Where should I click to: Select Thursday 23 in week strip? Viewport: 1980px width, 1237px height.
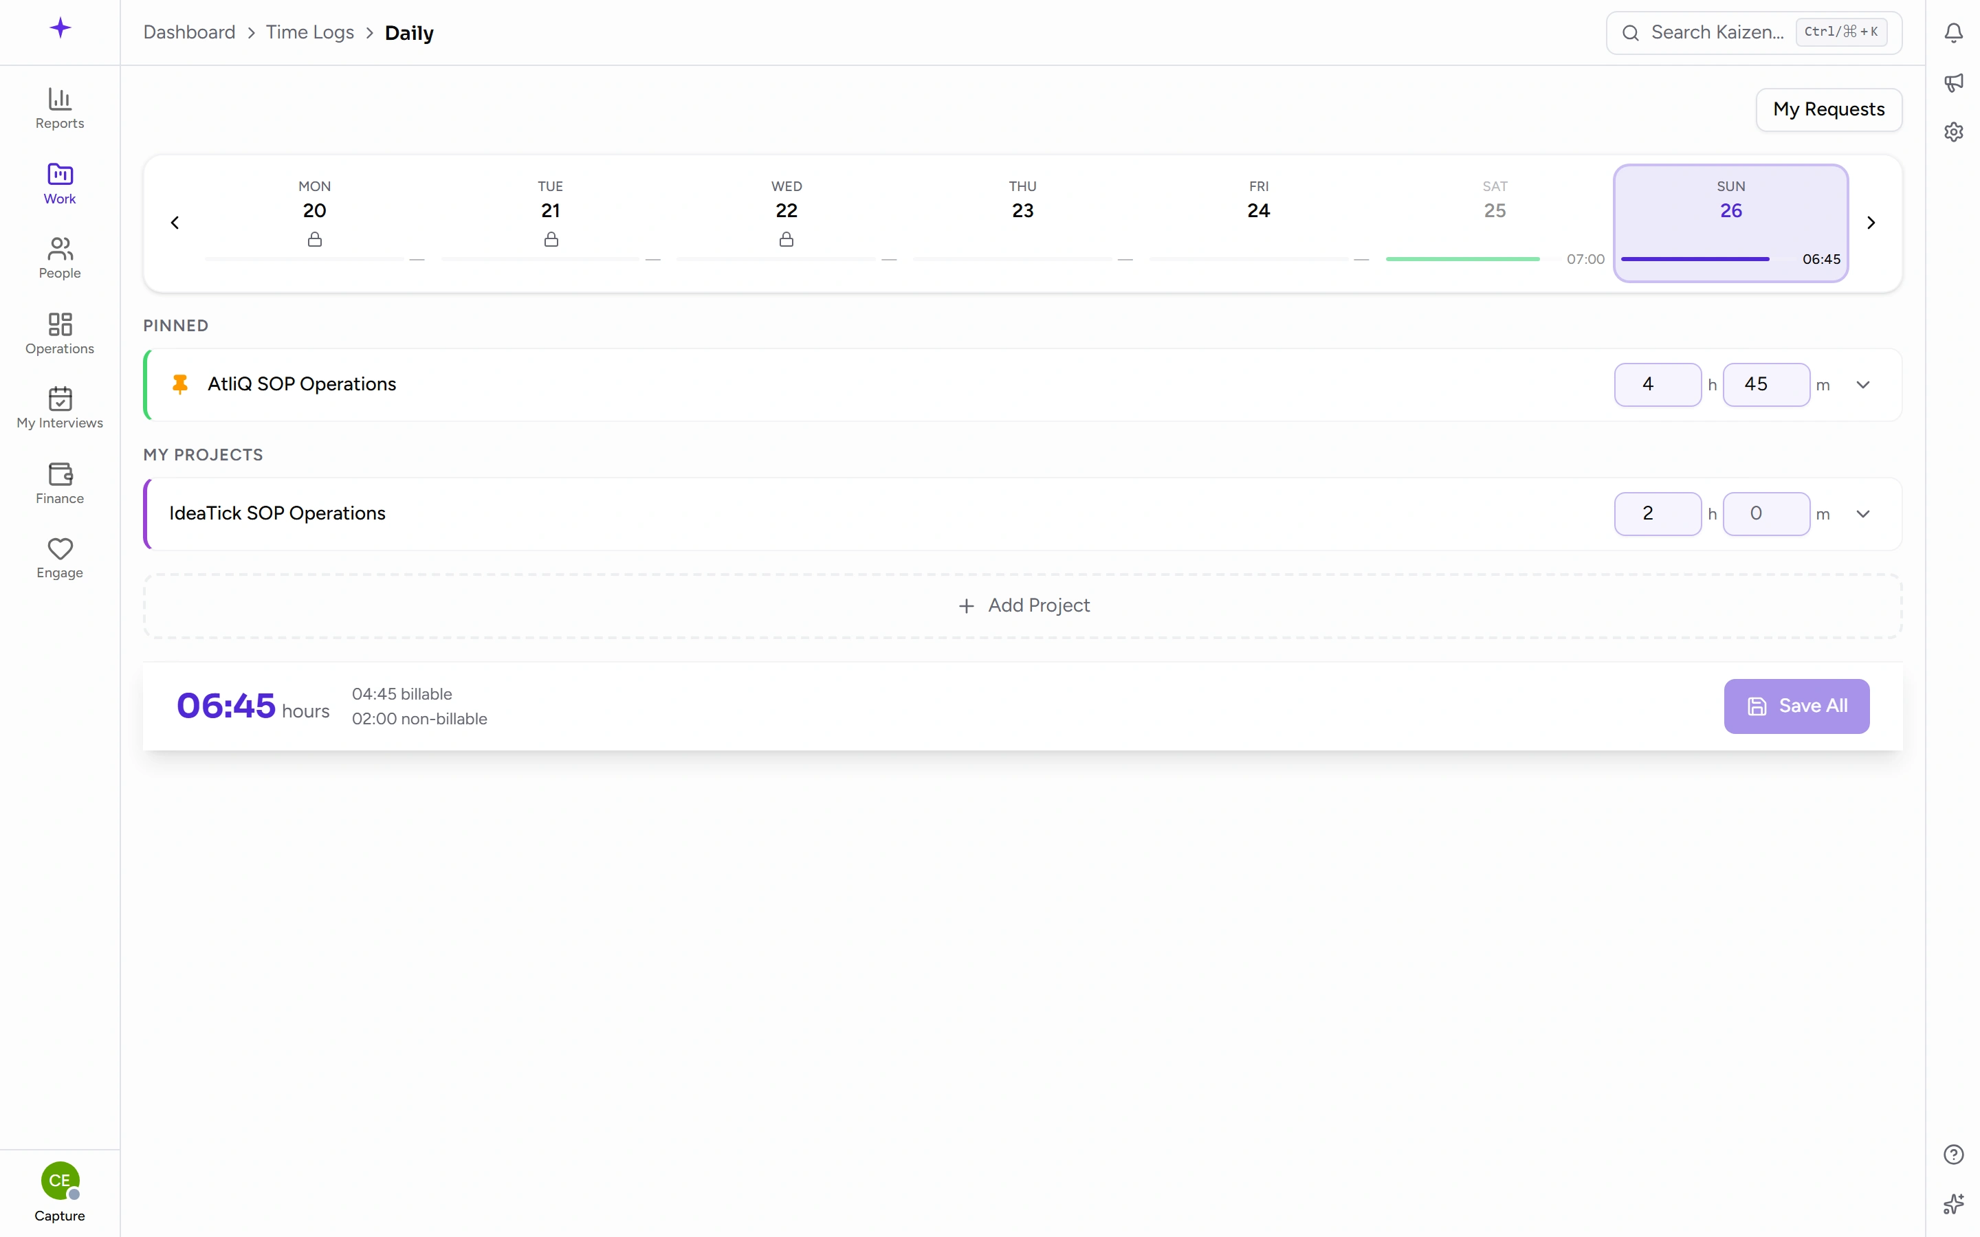1023,222
